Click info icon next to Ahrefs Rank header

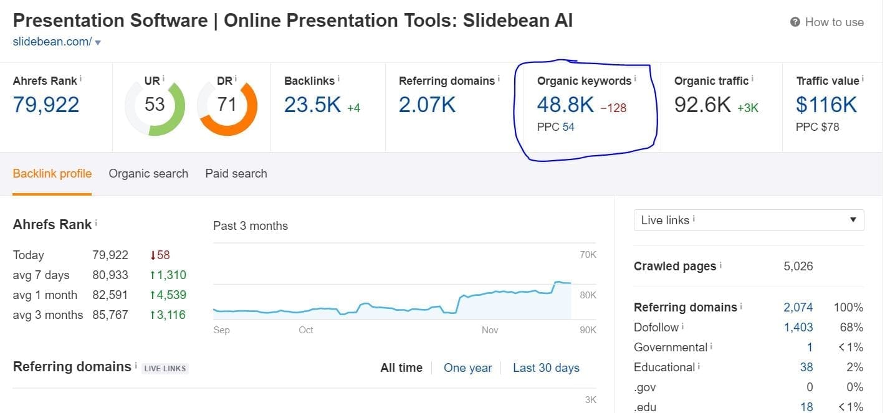click(80, 78)
